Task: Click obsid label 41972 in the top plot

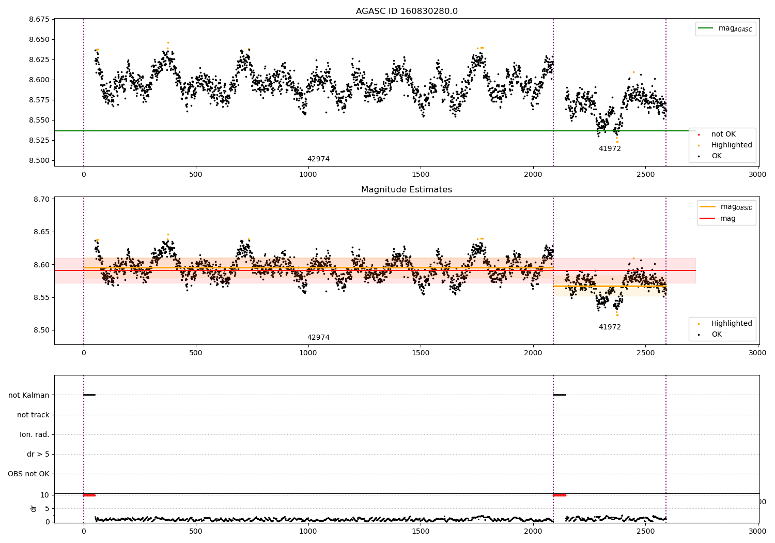Action: click(x=610, y=149)
